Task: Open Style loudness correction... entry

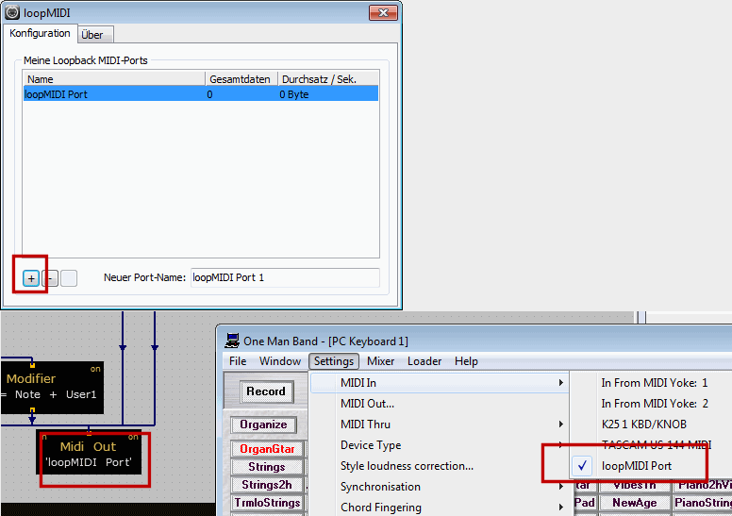Action: tap(439, 466)
